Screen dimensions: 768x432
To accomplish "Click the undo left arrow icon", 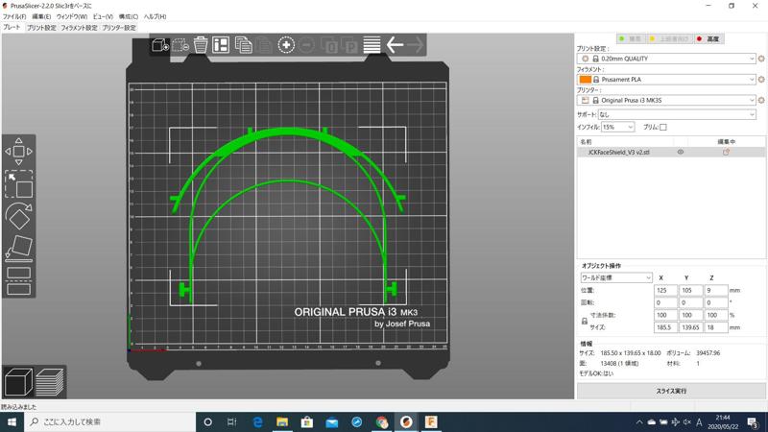I will coord(395,45).
